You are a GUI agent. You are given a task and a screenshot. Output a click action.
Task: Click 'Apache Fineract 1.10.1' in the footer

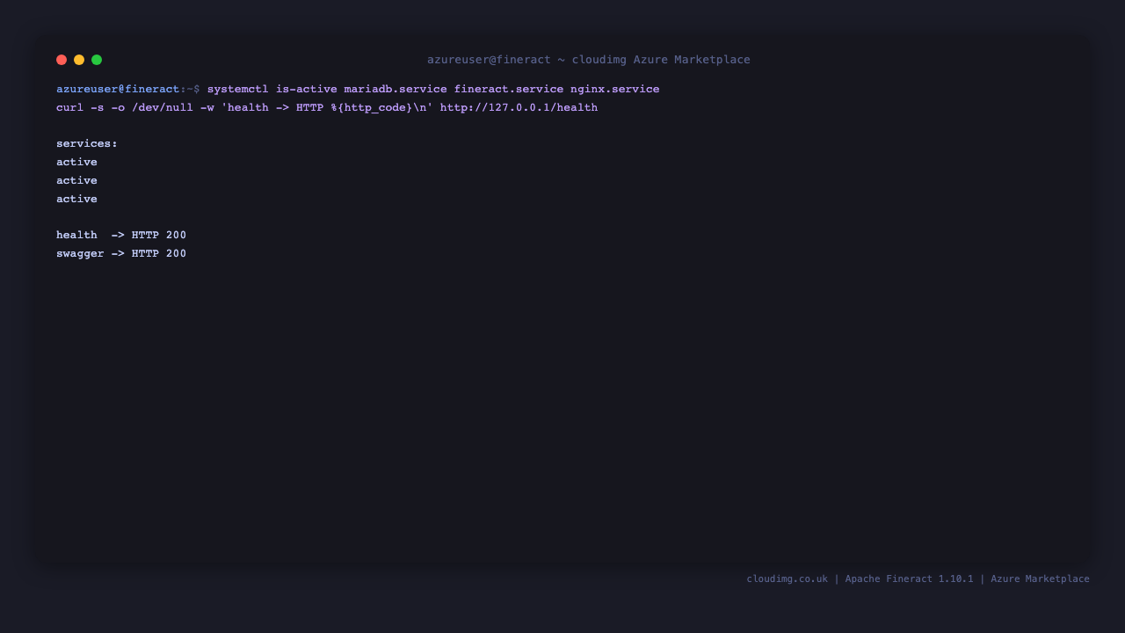(x=910, y=579)
